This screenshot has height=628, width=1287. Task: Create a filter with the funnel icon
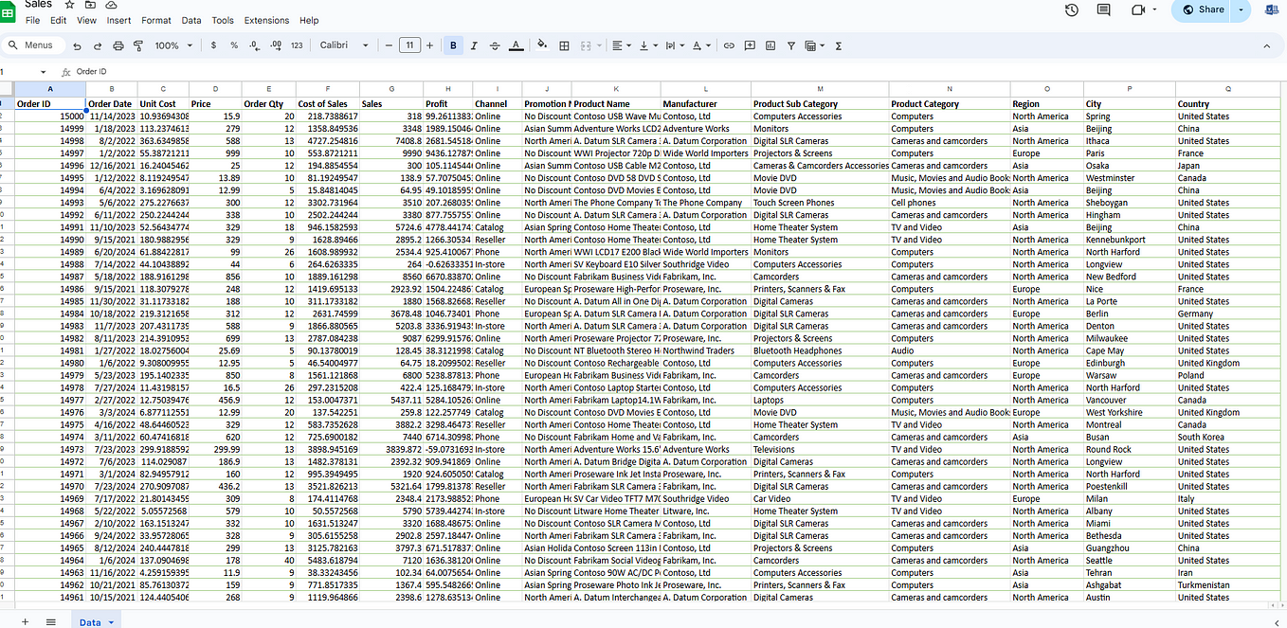(790, 45)
